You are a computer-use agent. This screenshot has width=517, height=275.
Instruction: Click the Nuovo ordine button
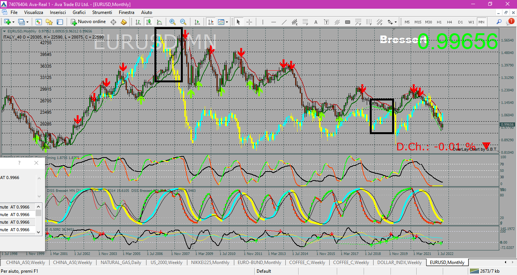[88, 22]
